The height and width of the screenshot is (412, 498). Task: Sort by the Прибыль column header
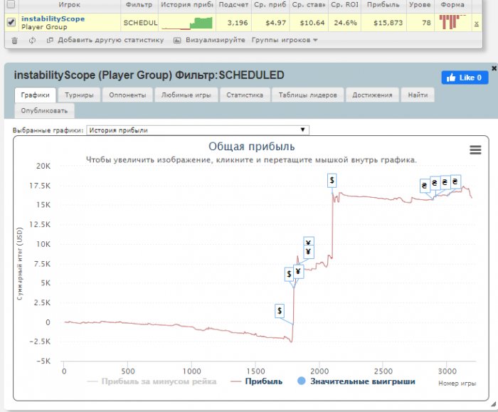[x=383, y=4]
